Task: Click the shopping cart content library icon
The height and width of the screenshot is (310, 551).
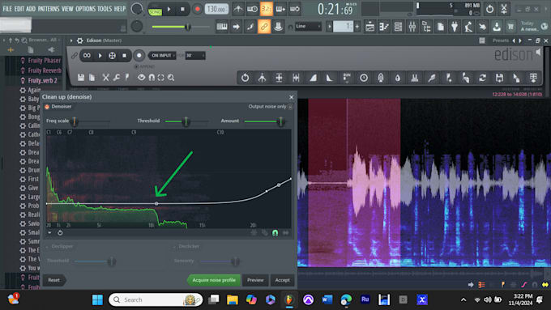Action: (x=510, y=27)
